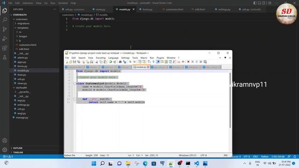Toggle indent guide in Notepad++ toolbar

click(x=158, y=62)
